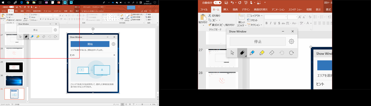Select the blue pen in enlarged Show Window toolbar
Screen dimensions: 371x106
252,53
